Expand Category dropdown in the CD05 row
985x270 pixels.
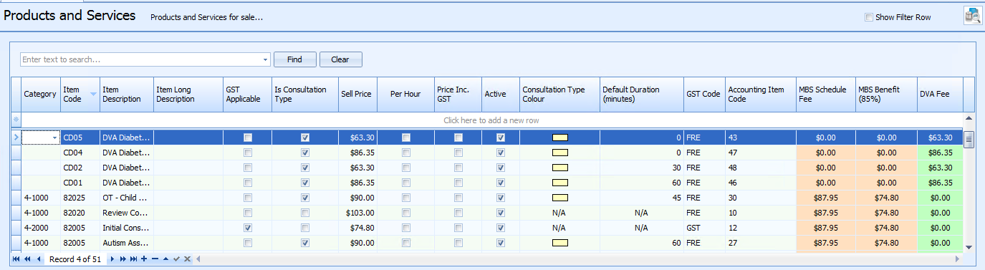click(x=54, y=138)
